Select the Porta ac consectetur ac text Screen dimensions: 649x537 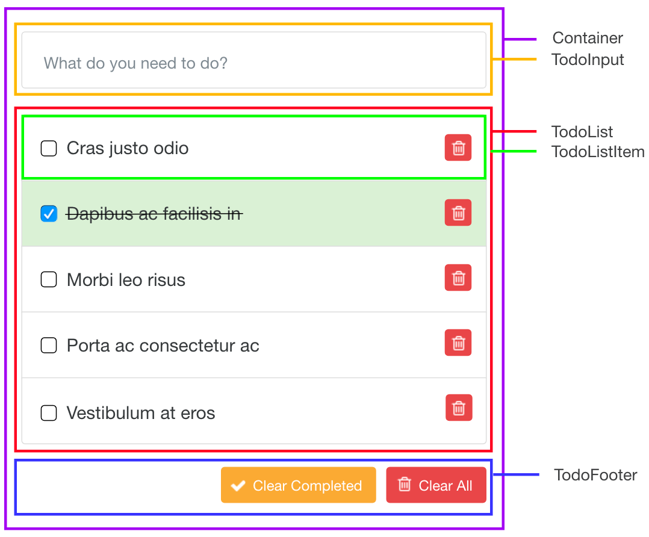click(x=163, y=346)
